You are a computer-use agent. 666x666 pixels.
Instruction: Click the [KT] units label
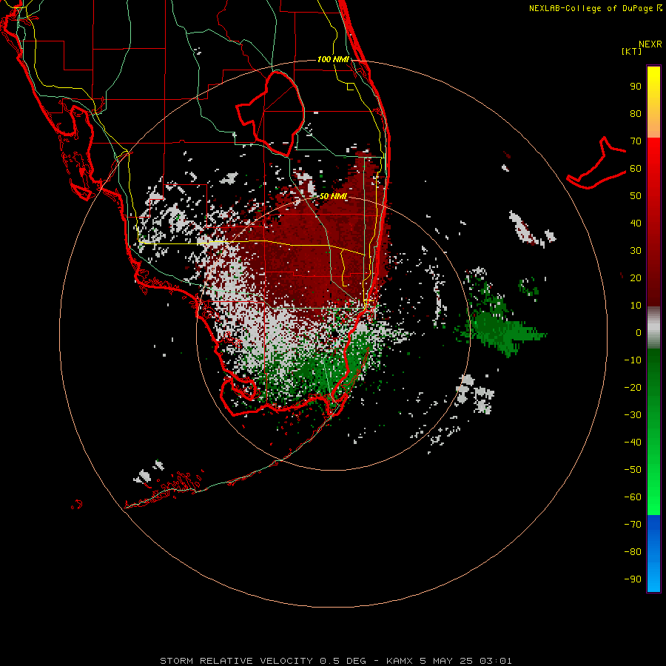[632, 51]
